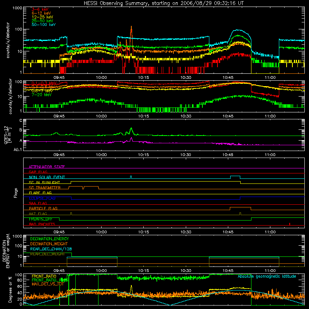Viewport: 309px width, 309px height.
Task: Click the FLARE_FLAG label
Action: tap(40, 193)
